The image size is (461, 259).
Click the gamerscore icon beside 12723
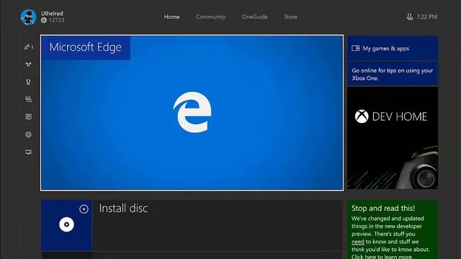point(44,20)
